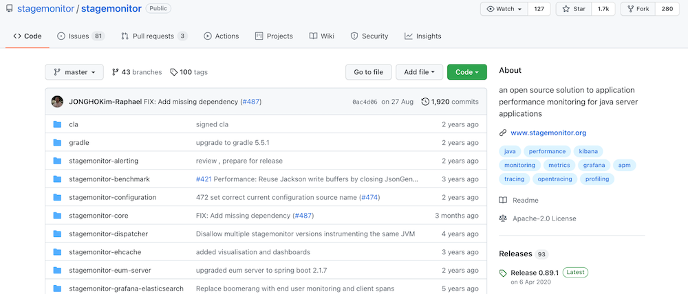Viewport: 688px width, 294px height.
Task: Click the Apache-2.0 License scale icon
Action: coord(504,218)
